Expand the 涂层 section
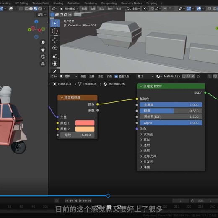Viewport: 218px width, 218px height. [145, 151]
